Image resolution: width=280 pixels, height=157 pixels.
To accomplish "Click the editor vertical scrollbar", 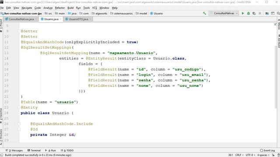I will click(x=276, y=77).
